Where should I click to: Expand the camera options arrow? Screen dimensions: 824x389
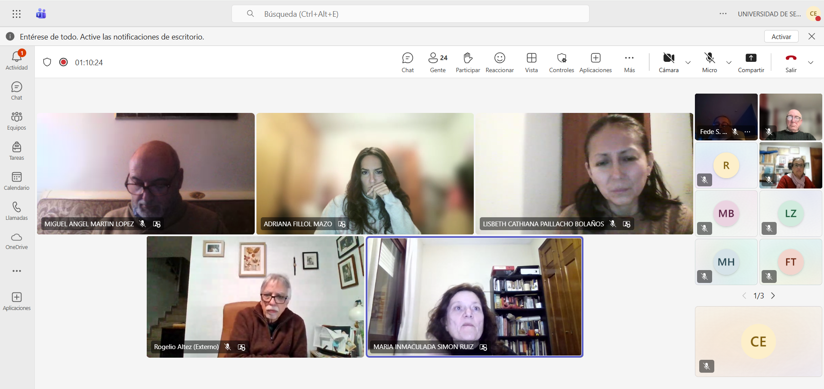688,63
